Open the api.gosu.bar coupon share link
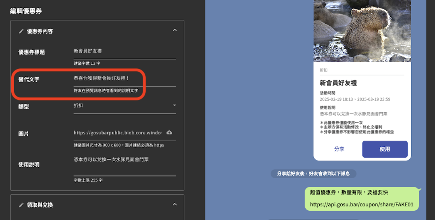The width and height of the screenshot is (435, 220). pyautogui.click(x=361, y=204)
